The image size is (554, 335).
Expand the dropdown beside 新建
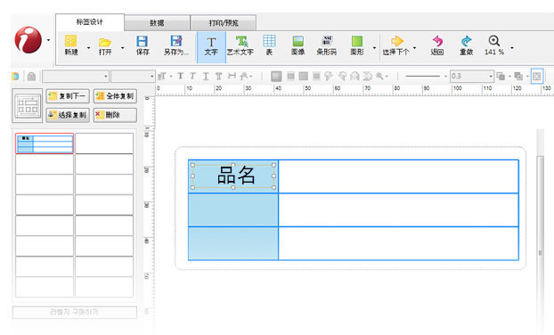click(88, 48)
